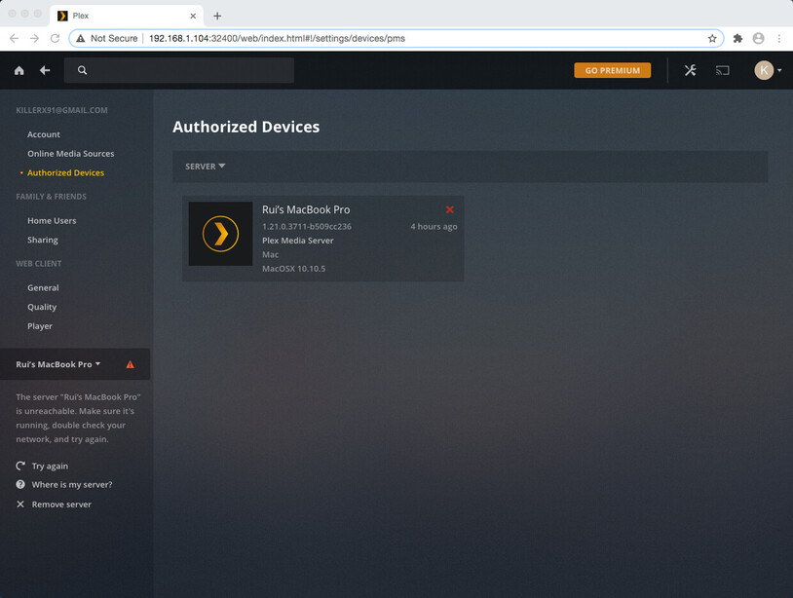This screenshot has width=793, height=598.
Task: Click the Try again refresh icon
Action: click(20, 466)
